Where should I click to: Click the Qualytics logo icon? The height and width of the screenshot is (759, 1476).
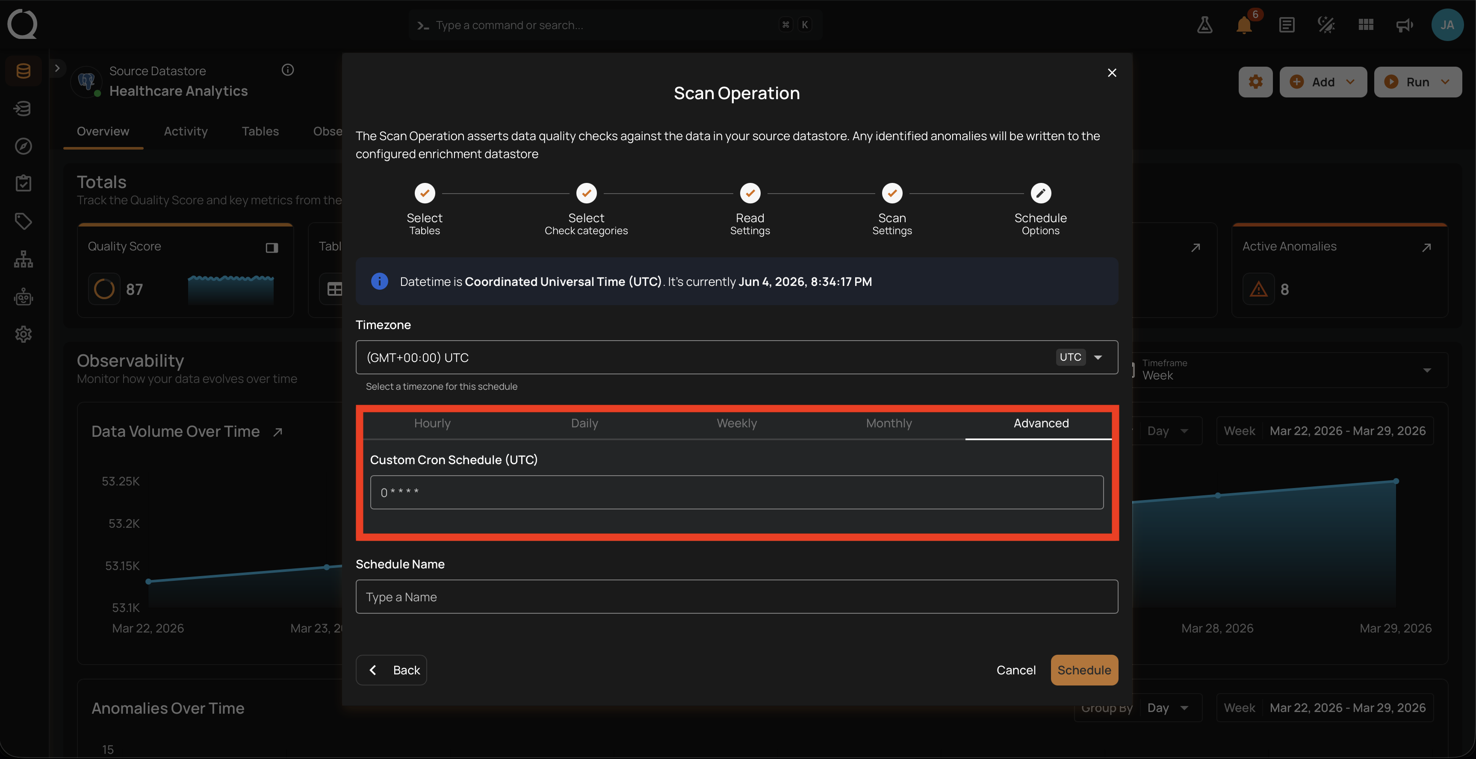click(x=22, y=24)
